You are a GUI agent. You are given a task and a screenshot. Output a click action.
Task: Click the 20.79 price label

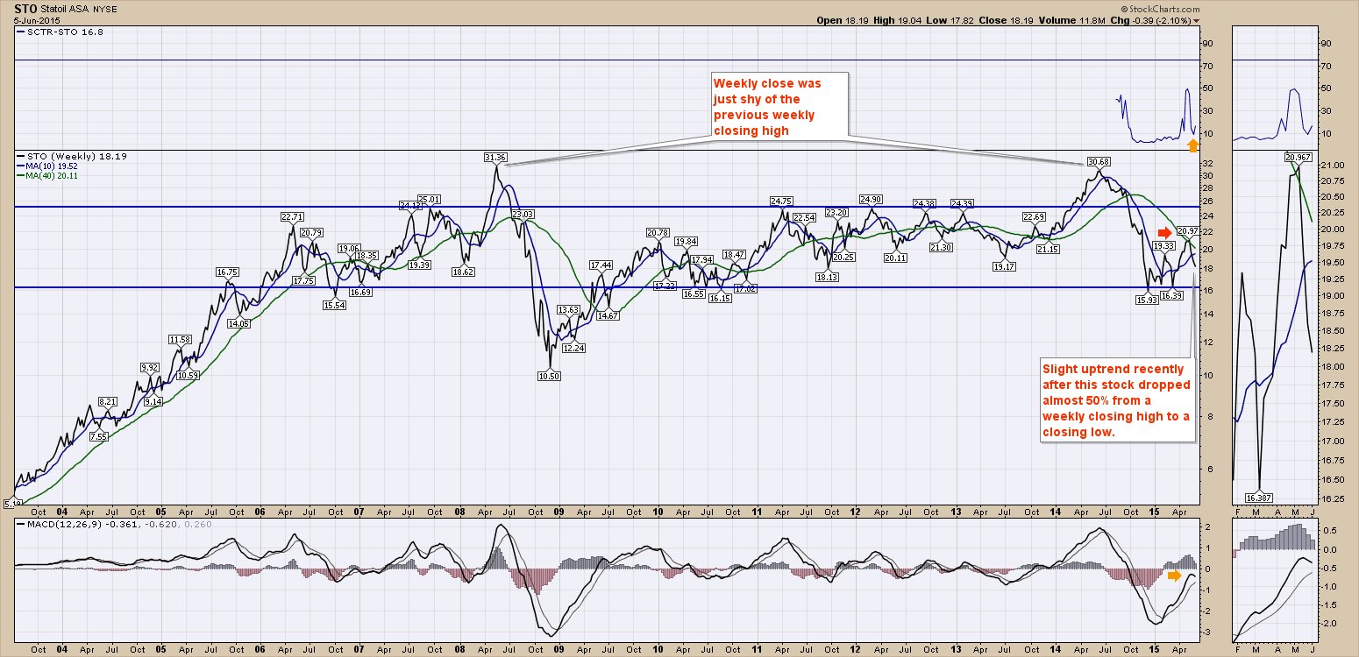click(311, 232)
